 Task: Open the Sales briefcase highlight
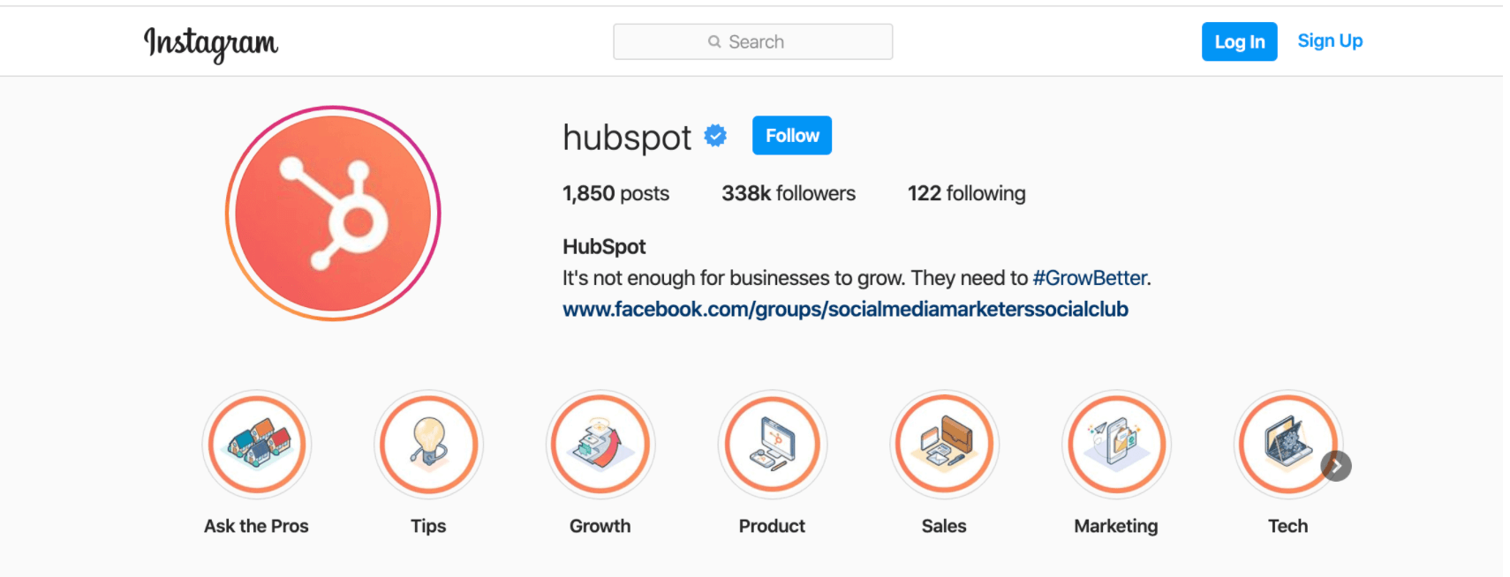[944, 445]
